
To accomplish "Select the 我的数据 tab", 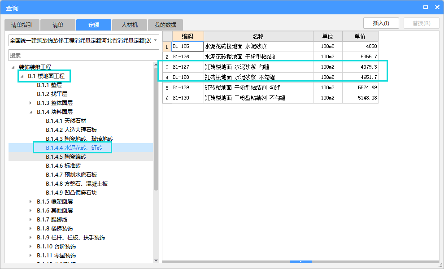I will pyautogui.click(x=165, y=25).
